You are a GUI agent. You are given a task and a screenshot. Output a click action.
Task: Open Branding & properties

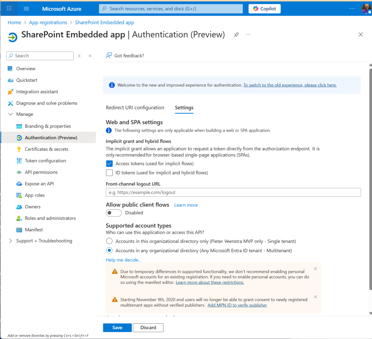48,126
